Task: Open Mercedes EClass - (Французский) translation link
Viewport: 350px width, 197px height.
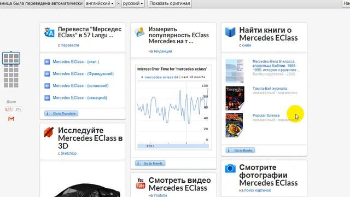Action: click(83, 74)
